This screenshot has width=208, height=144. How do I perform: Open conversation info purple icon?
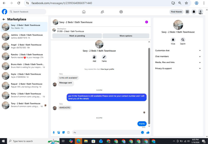coord(146,22)
